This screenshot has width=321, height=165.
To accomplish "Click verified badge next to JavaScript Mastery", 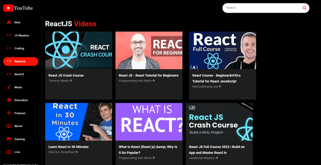I will point(217,158).
